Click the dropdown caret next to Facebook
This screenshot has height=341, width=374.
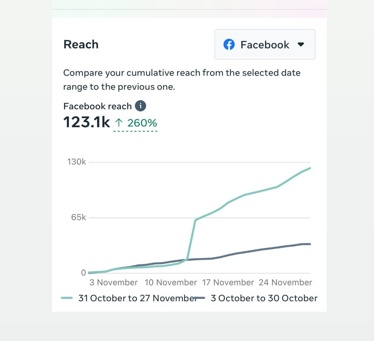(301, 44)
